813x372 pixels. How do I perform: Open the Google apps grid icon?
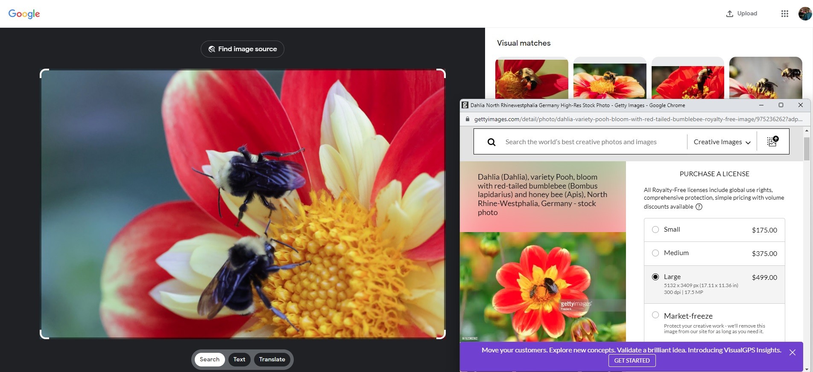784,14
